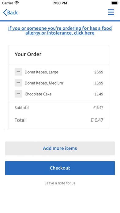
Task: Tap the Total amount £16.47
Action: pyautogui.click(x=97, y=120)
